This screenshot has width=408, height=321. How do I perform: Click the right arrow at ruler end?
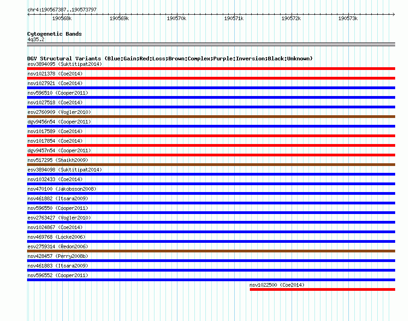[x=394, y=14]
